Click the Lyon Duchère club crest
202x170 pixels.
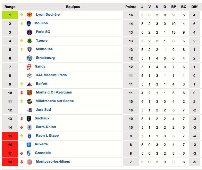(29, 15)
